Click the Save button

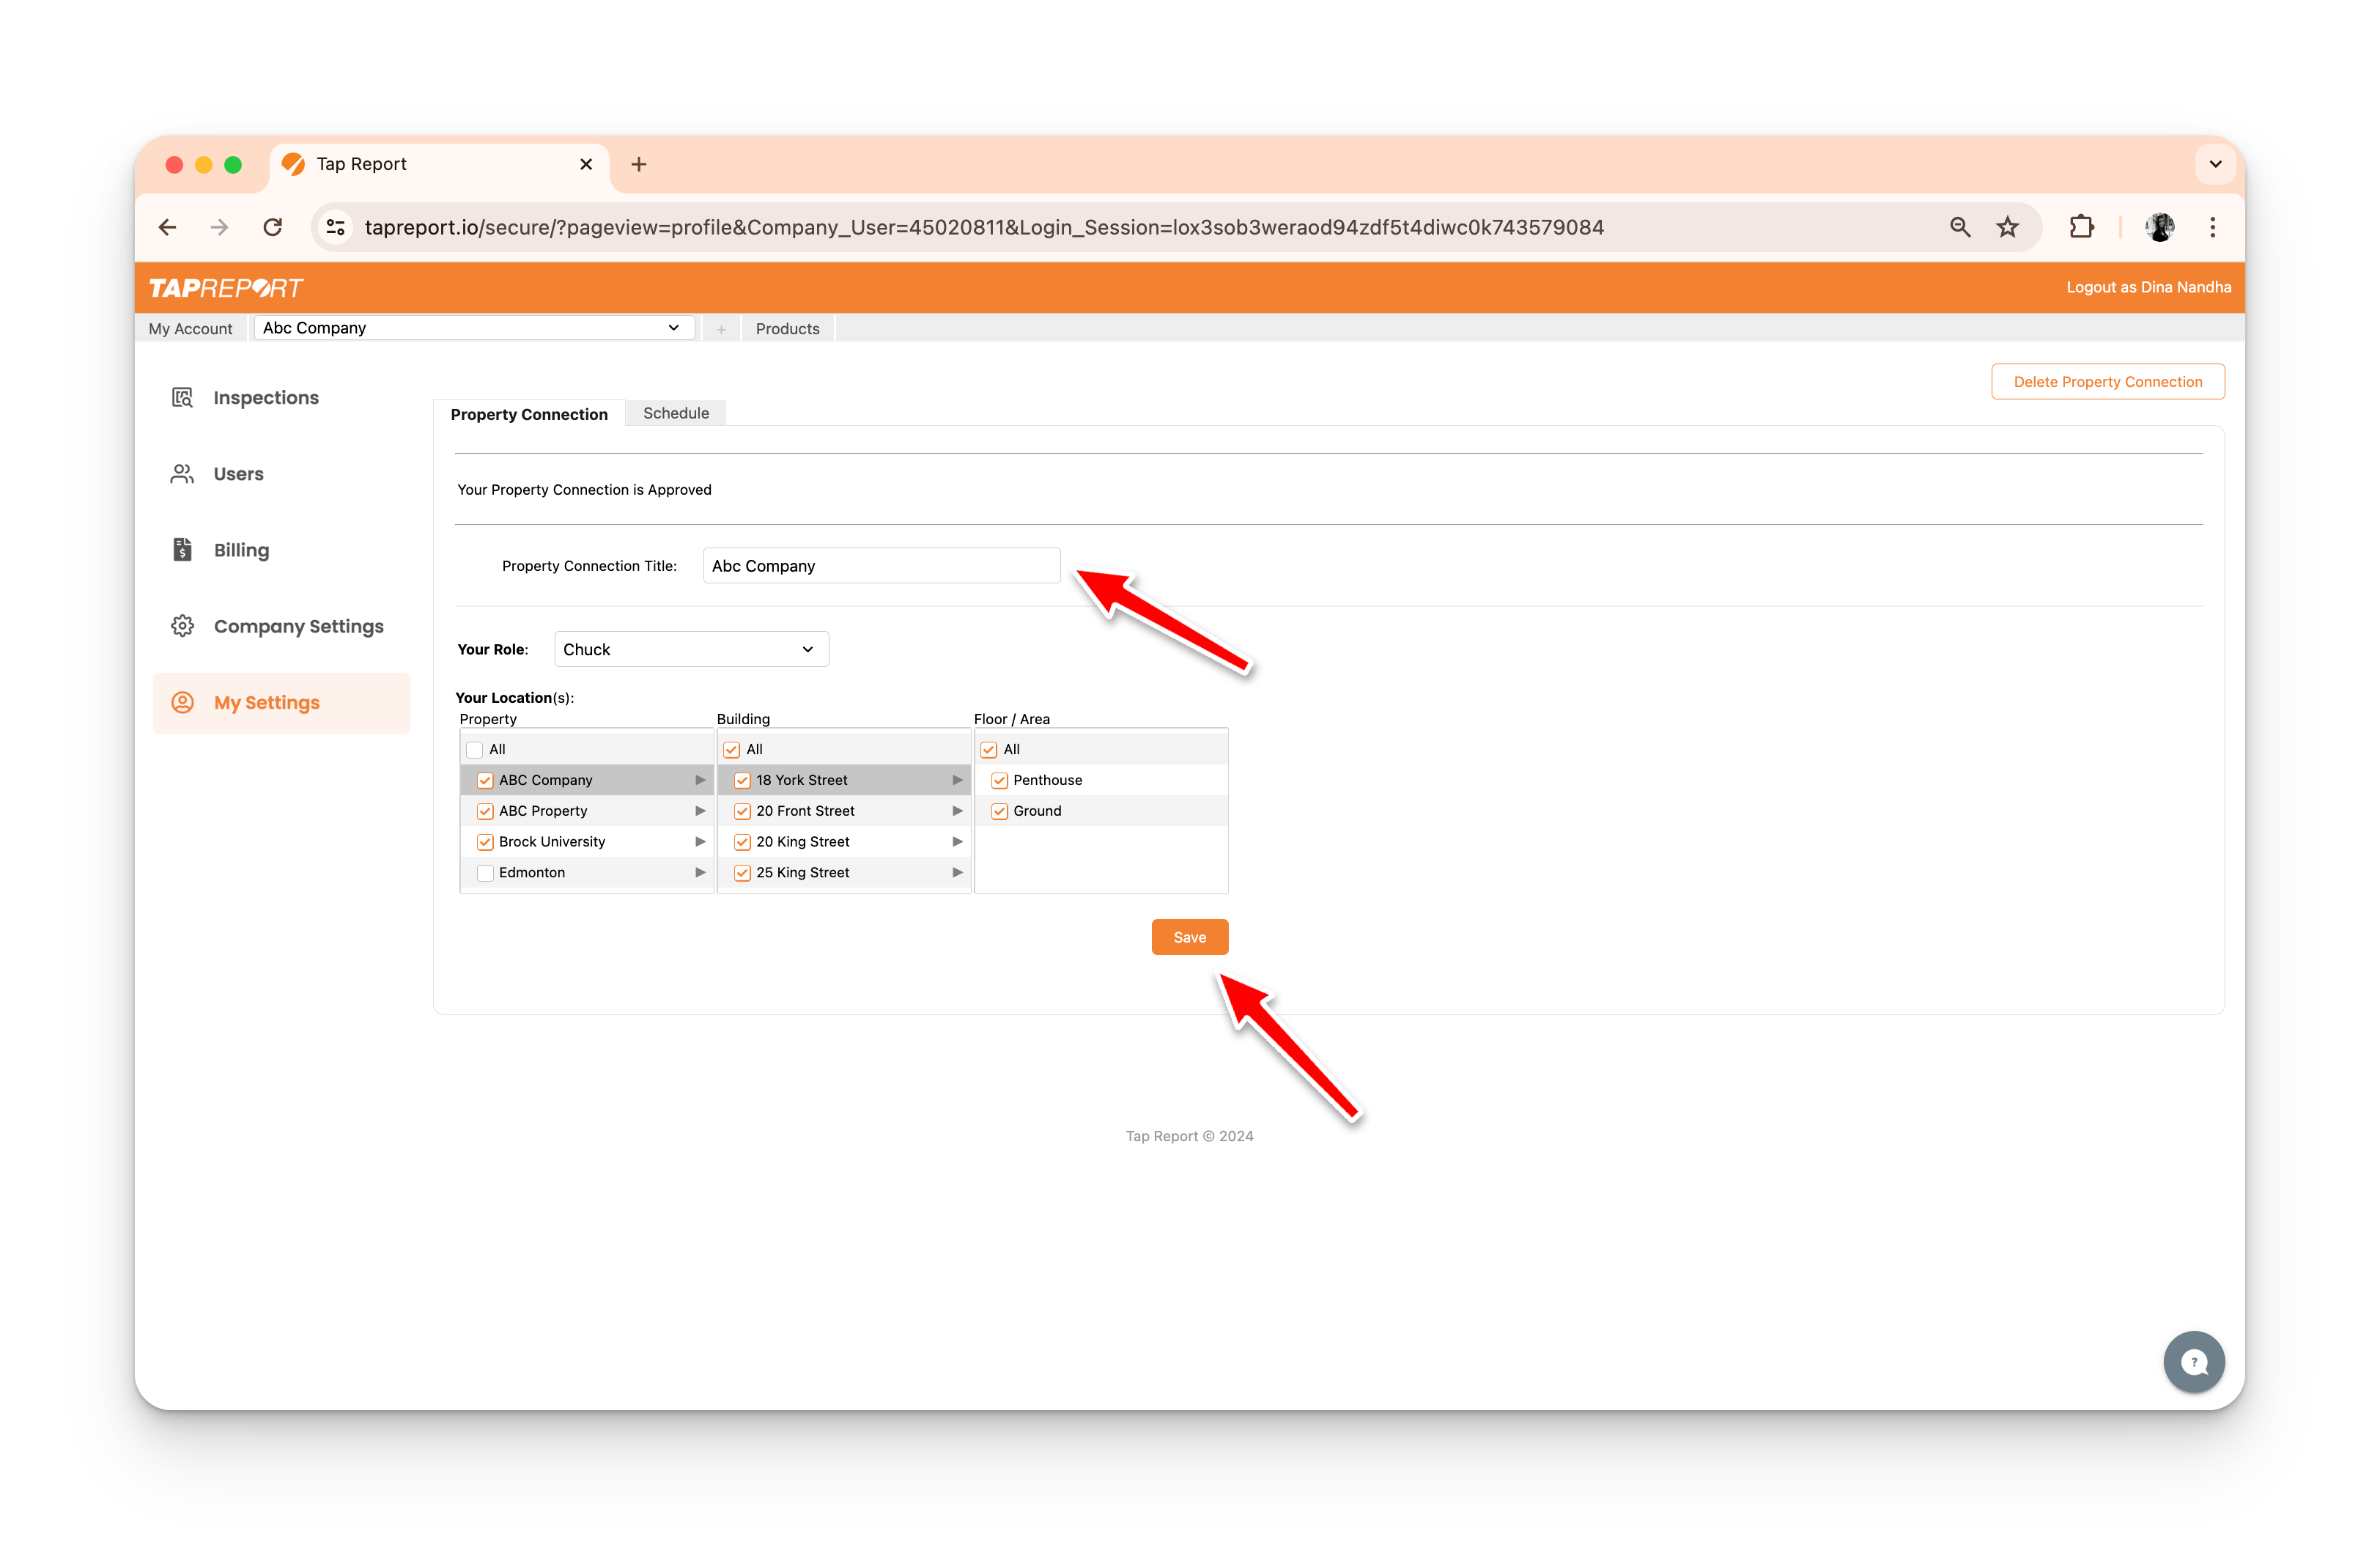(1189, 937)
